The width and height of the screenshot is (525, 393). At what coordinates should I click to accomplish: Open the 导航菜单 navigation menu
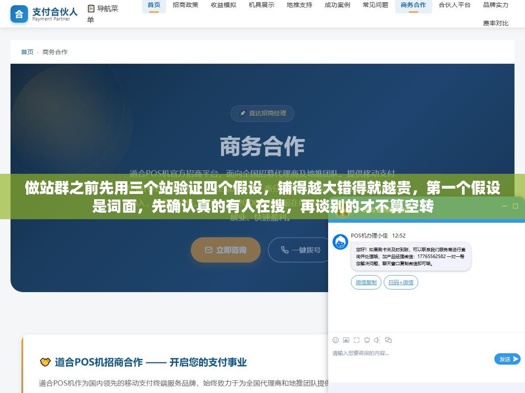103,14
